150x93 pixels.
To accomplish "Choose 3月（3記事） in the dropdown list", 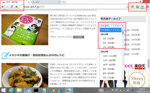I will (110, 39).
